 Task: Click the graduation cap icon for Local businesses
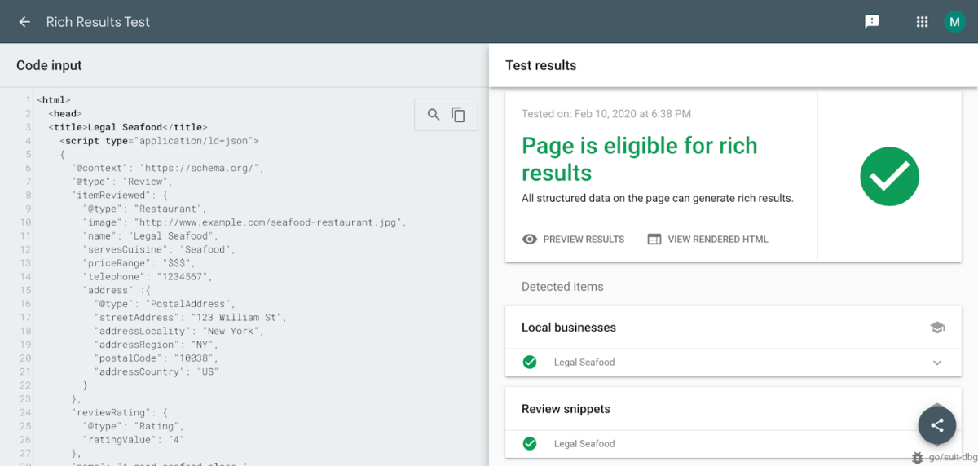937,328
